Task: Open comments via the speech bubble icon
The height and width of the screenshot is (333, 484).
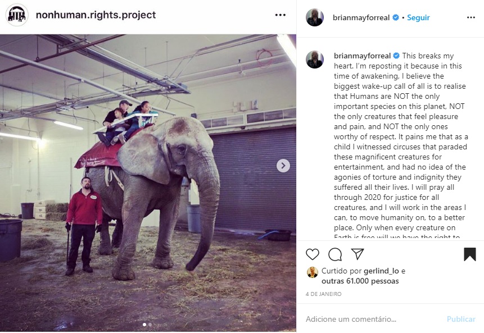Action: [335, 254]
